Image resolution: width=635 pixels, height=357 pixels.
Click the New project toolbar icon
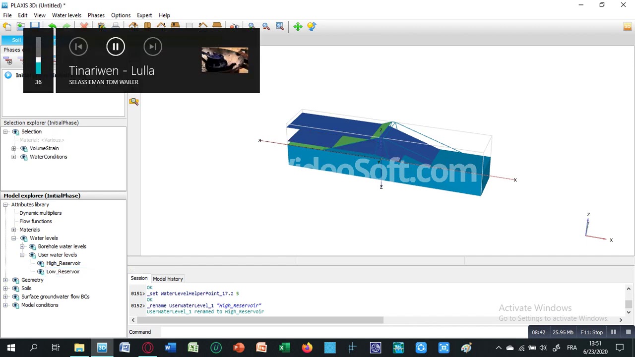[7, 27]
